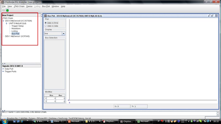The image size is (221, 124).
Task: Open the Help menu
Action: tap(63, 6)
